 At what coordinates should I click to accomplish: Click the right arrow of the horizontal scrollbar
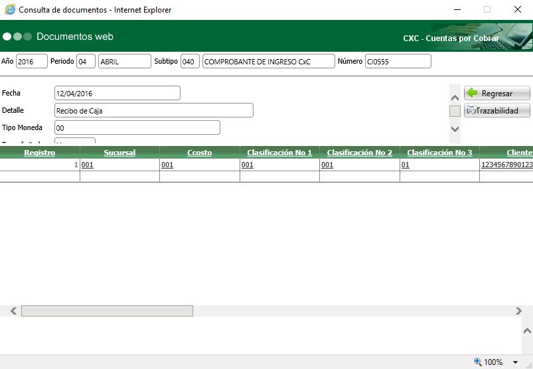pos(519,311)
